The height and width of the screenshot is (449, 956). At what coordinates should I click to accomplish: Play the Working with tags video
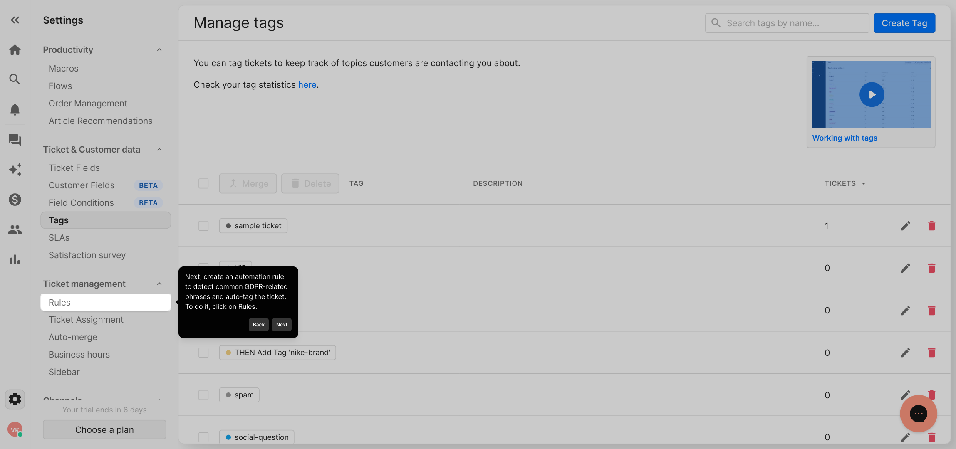872,95
